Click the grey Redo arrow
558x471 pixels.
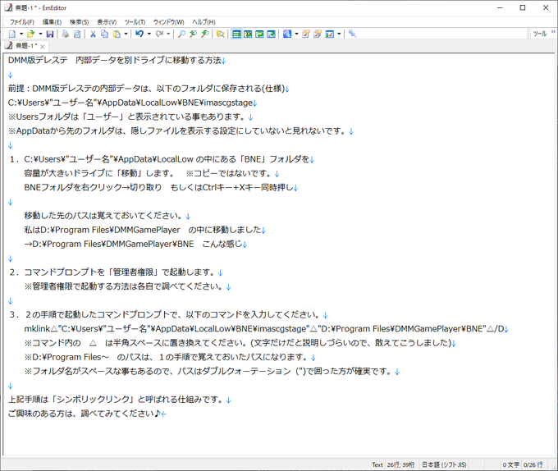[159, 34]
